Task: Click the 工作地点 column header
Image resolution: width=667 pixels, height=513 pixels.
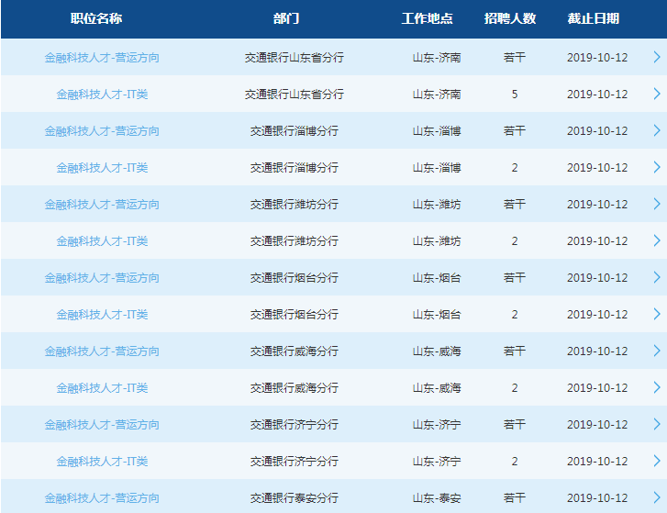Action: [x=428, y=18]
